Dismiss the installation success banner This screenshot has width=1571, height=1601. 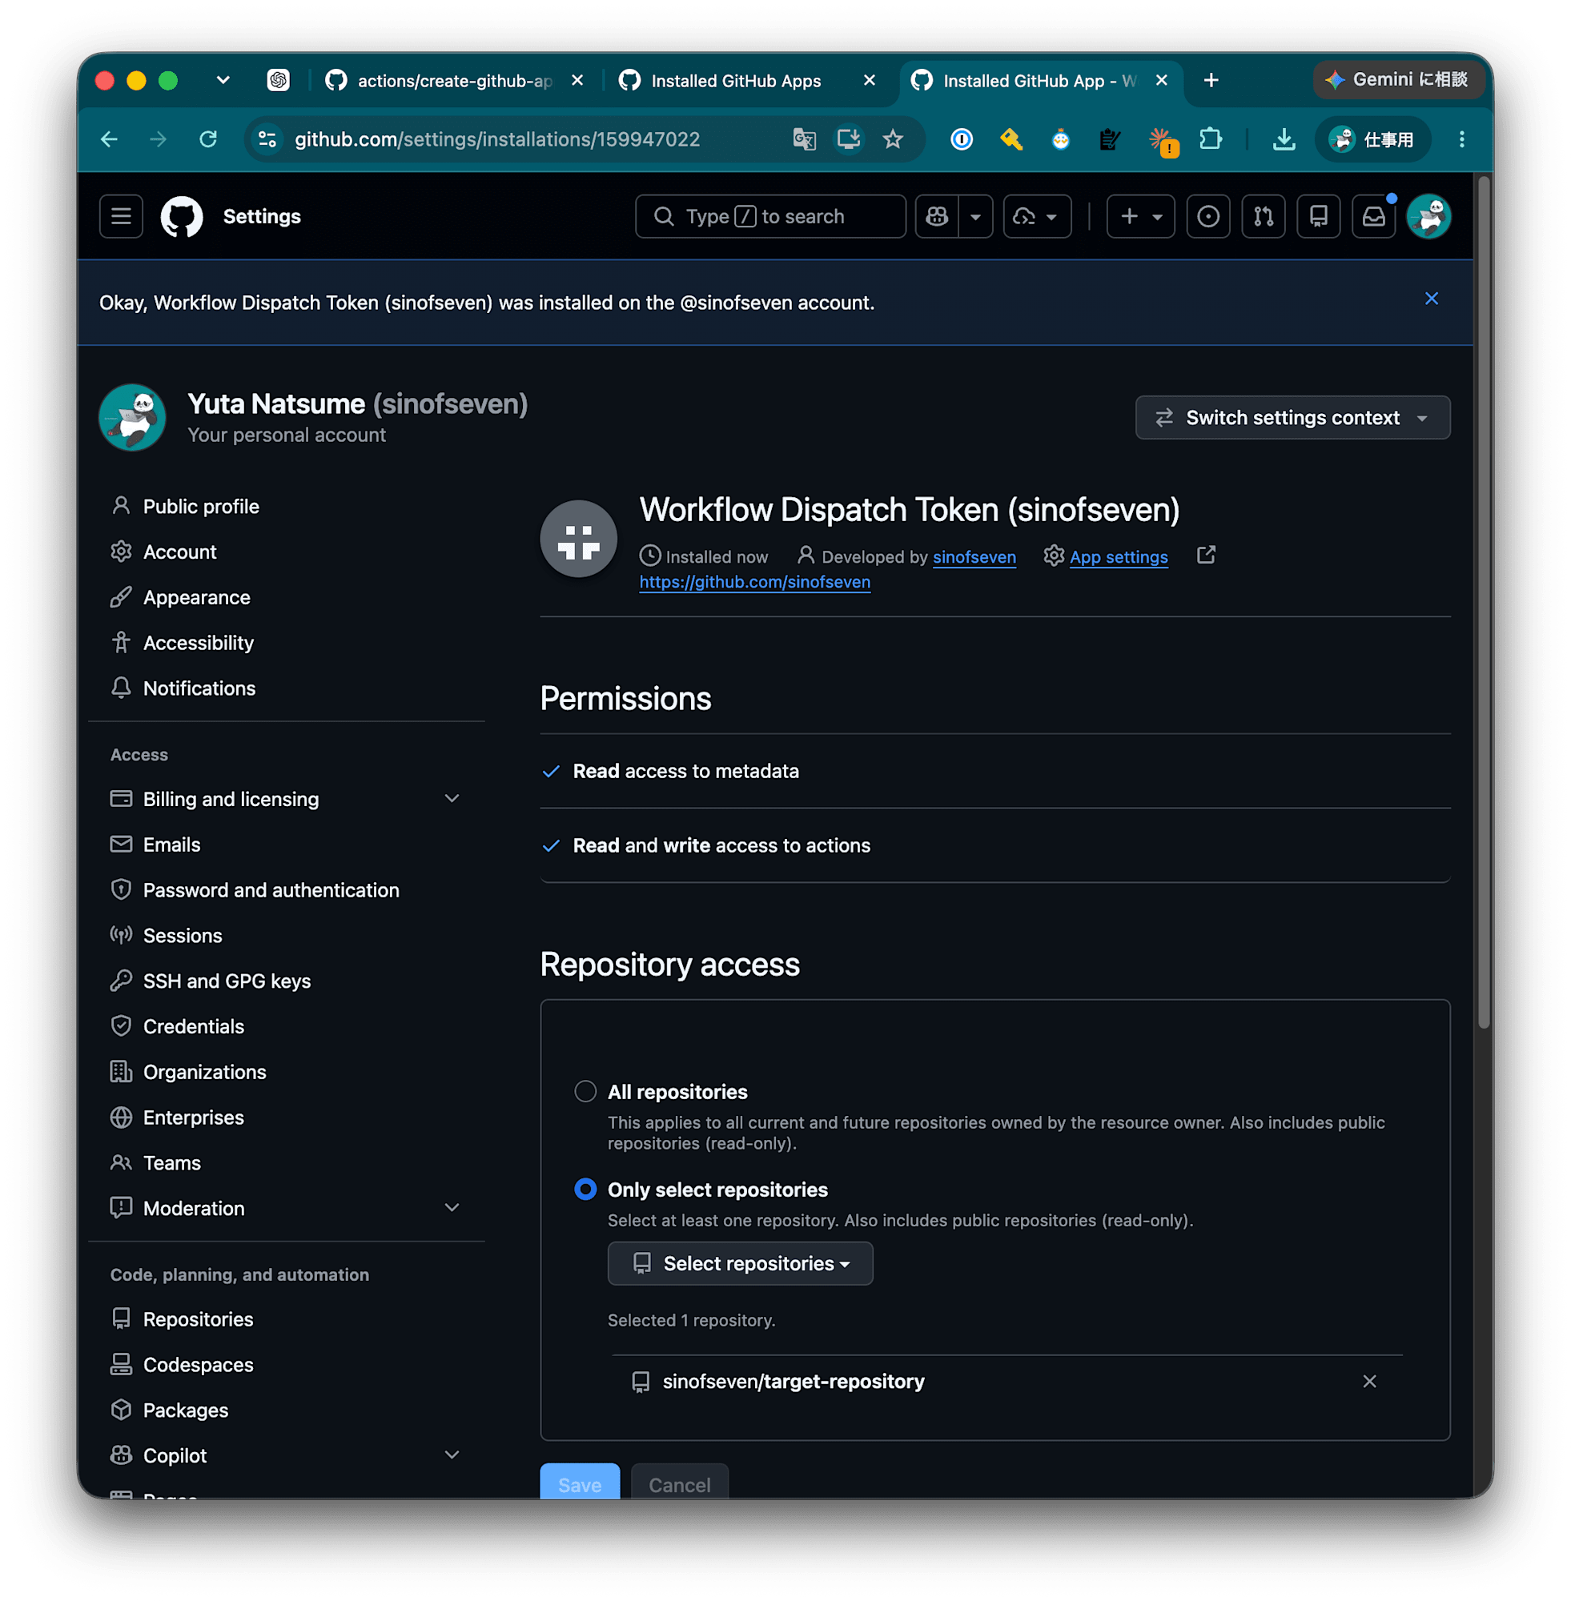tap(1432, 299)
